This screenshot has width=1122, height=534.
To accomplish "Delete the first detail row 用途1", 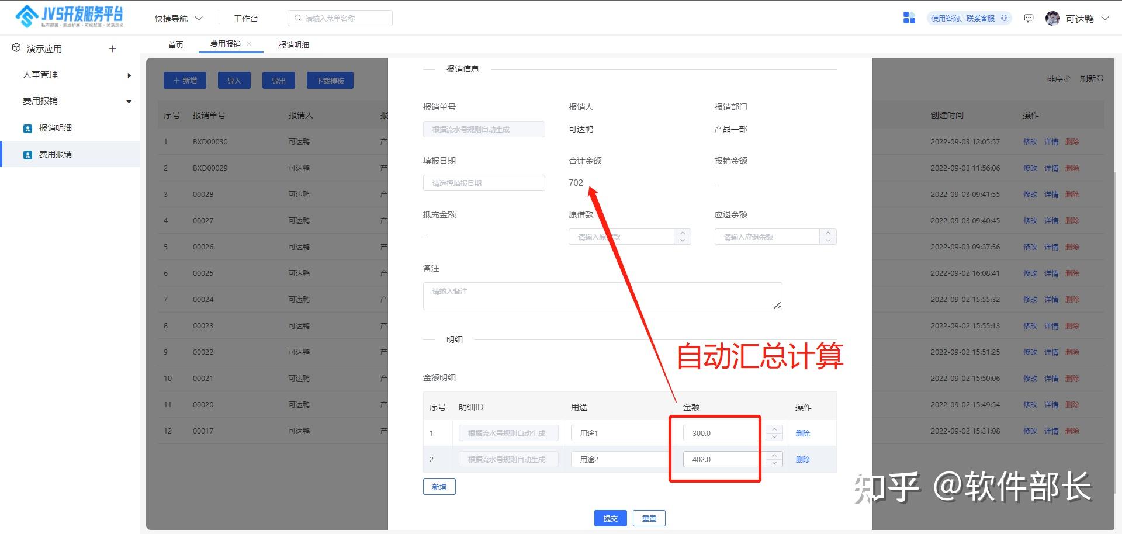I will tap(803, 433).
